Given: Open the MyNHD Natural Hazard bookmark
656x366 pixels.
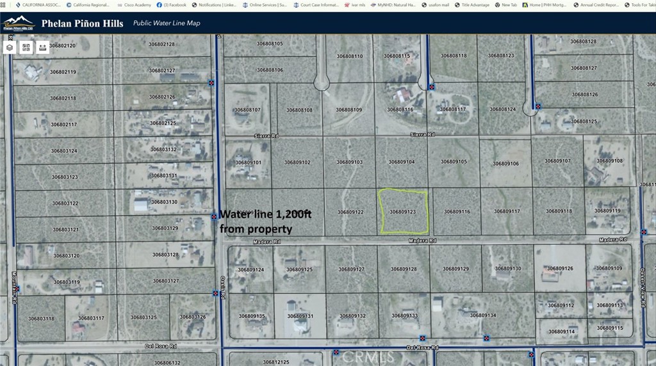Looking at the screenshot, I should click(393, 5).
